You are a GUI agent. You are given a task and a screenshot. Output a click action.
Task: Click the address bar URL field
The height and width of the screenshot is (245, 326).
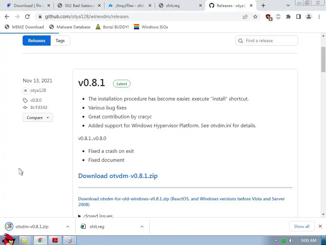coord(137,17)
